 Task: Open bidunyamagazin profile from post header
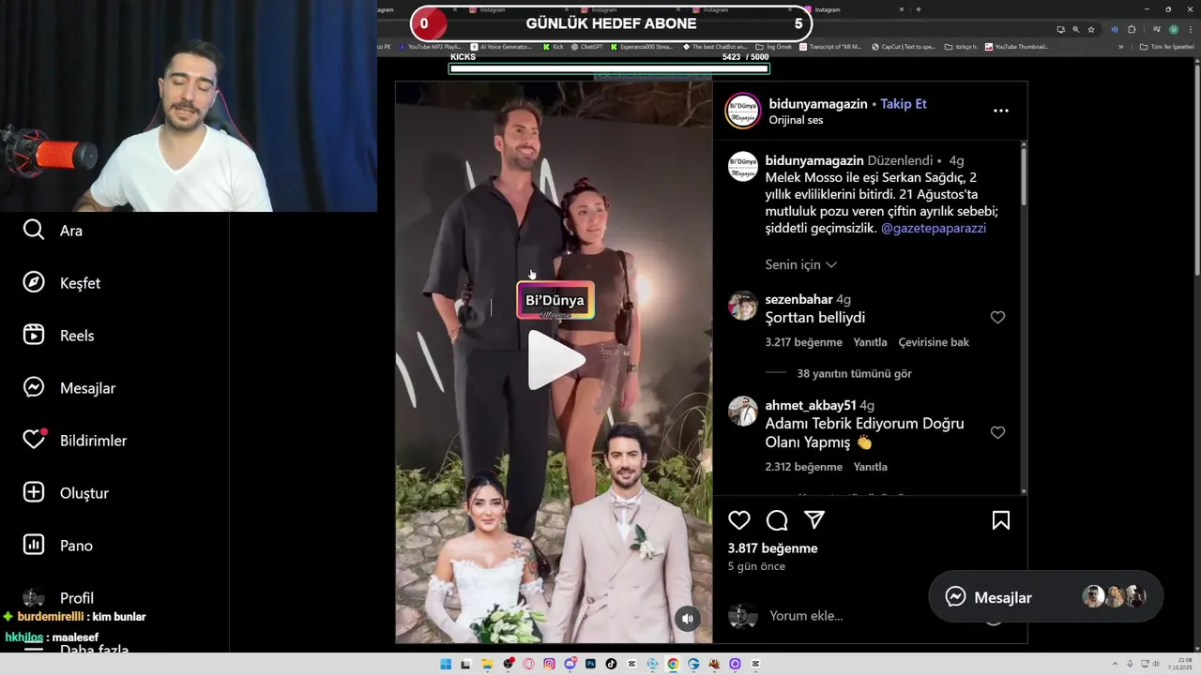tap(818, 104)
